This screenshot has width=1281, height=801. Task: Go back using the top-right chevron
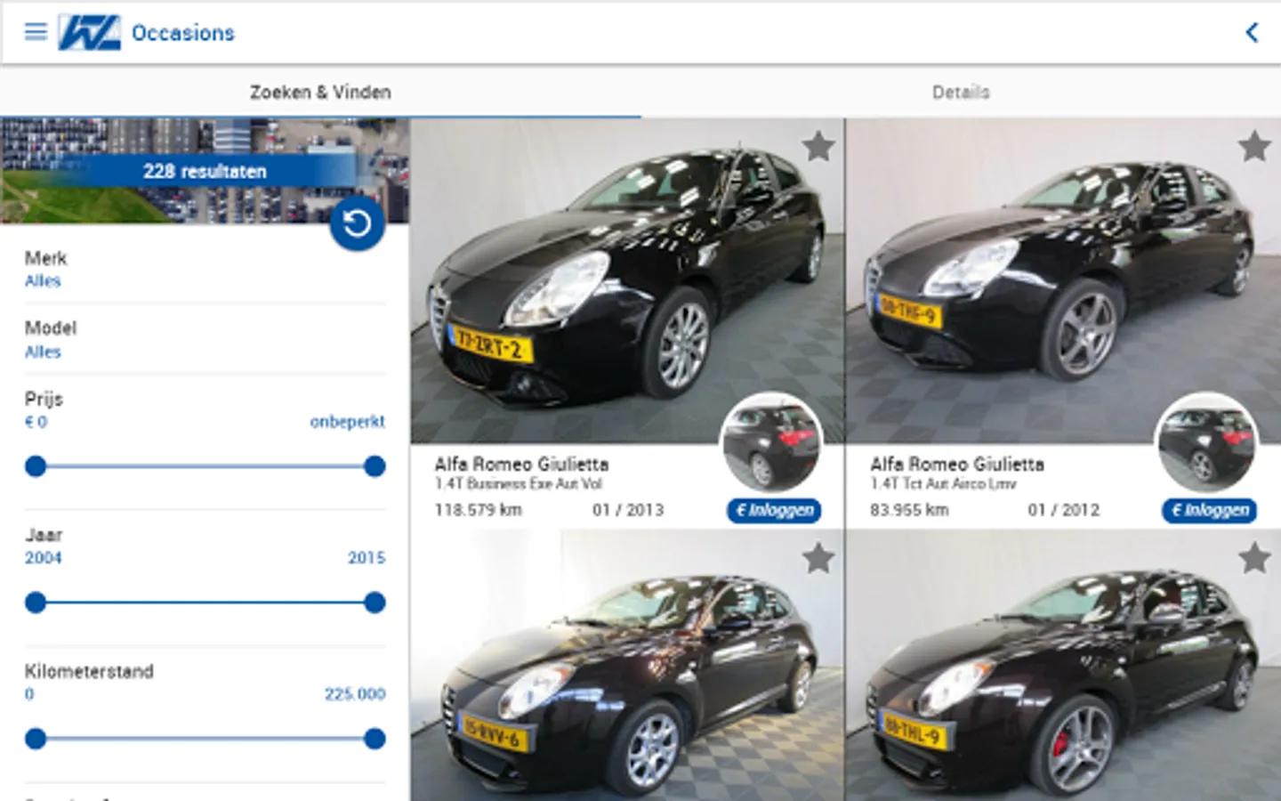(1252, 33)
